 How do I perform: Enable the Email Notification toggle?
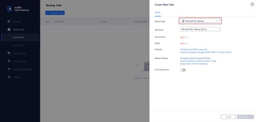coord(183,70)
